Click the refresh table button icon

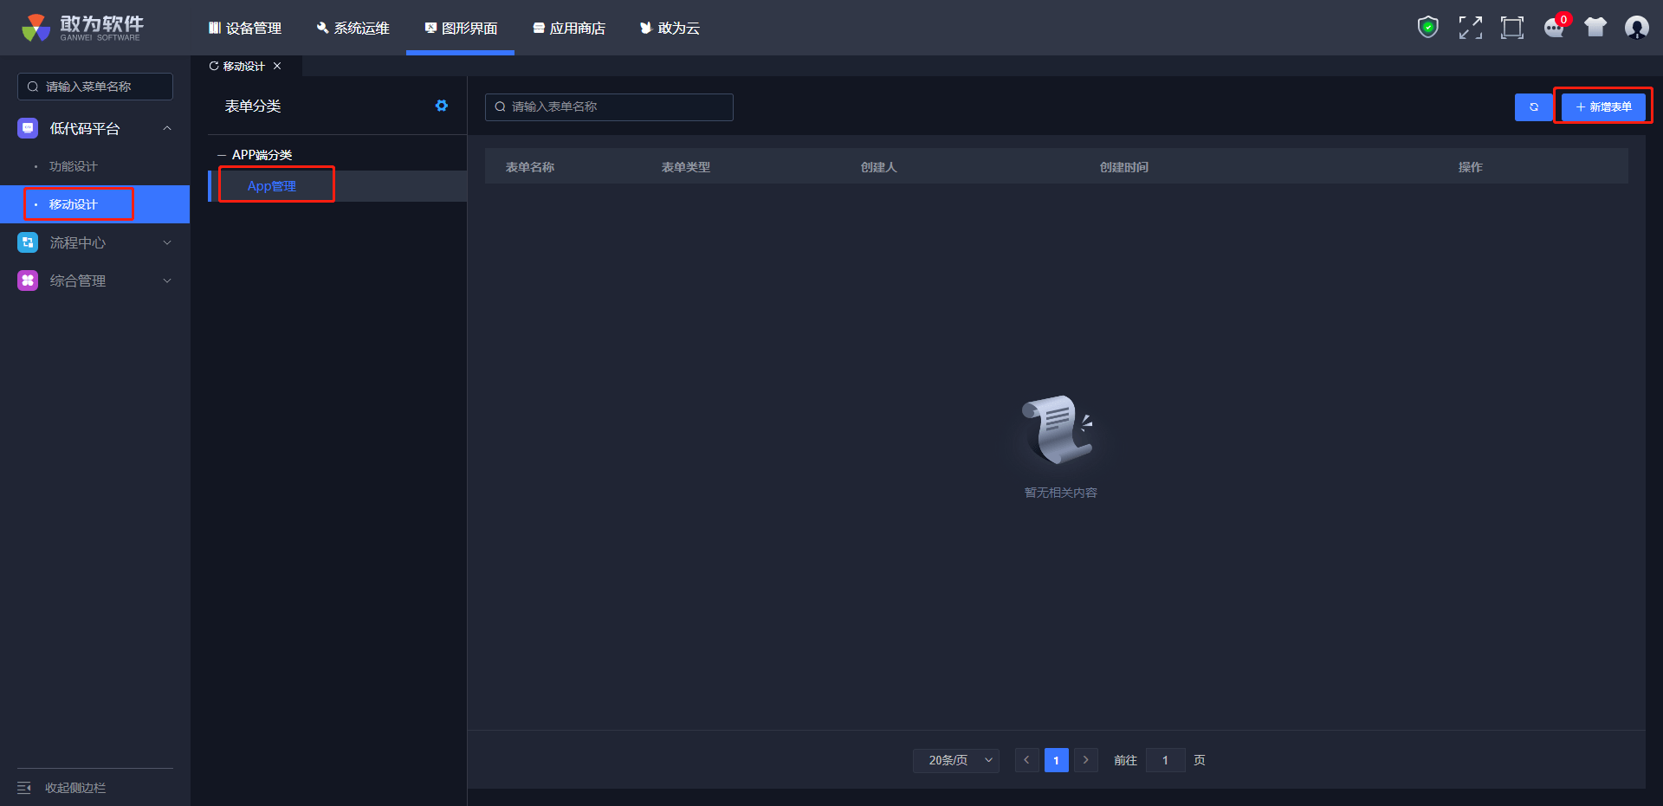tap(1533, 107)
